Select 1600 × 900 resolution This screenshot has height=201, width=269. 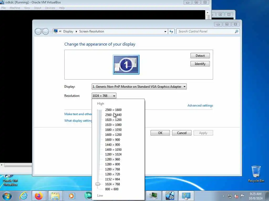click(112, 140)
